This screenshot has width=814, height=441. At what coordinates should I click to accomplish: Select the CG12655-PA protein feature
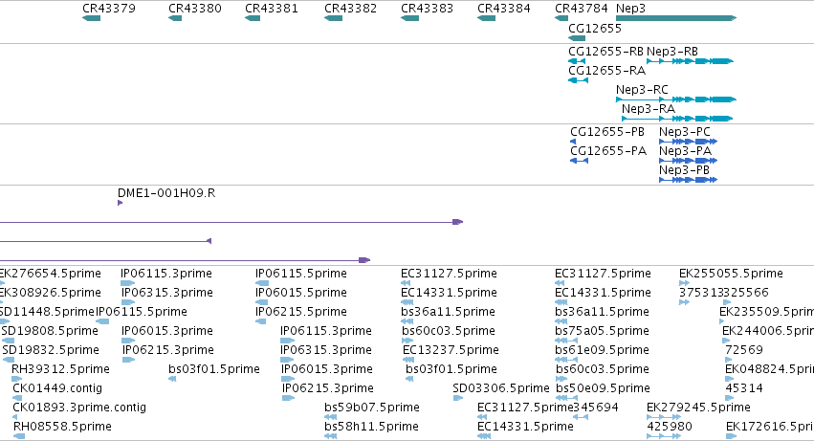[x=580, y=161]
